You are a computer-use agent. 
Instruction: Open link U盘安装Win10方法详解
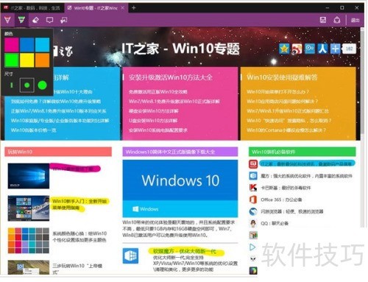pos(153,121)
